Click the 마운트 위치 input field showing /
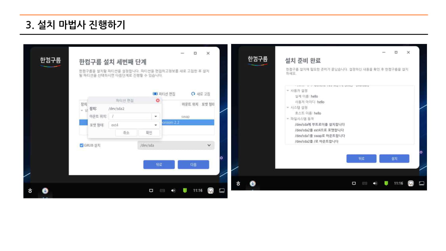This screenshot has width=446, height=251. [130, 116]
